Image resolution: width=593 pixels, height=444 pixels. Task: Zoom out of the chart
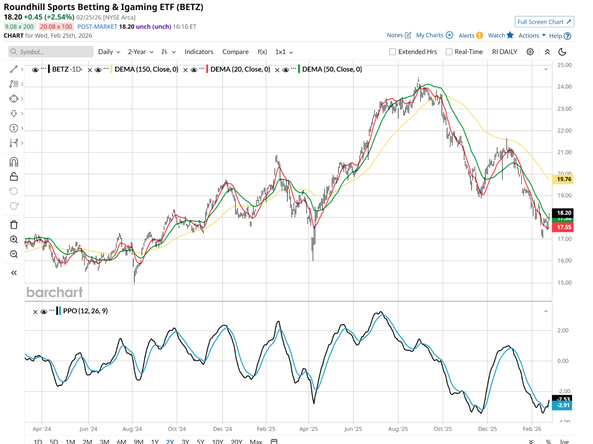pyautogui.click(x=14, y=254)
